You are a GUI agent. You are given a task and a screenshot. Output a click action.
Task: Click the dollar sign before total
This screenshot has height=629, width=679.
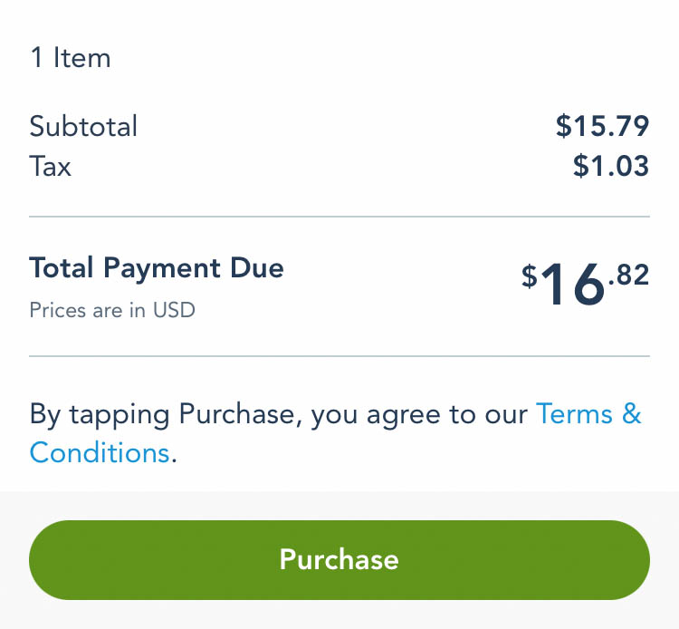tap(530, 276)
